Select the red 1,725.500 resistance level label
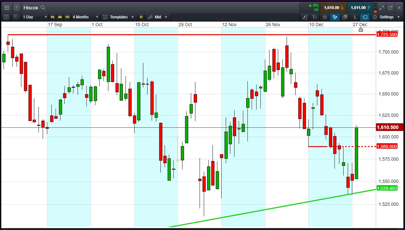The width and height of the screenshot is (405, 230). pyautogui.click(x=387, y=35)
